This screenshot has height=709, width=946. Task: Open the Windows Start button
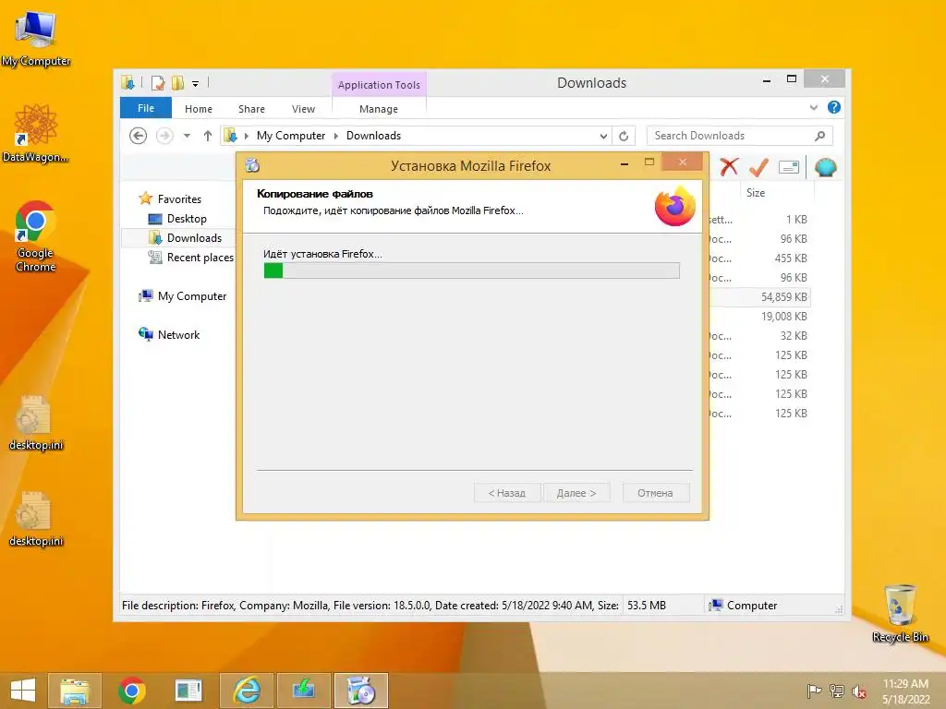click(x=23, y=691)
